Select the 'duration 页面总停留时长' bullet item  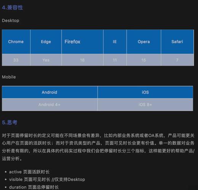[x=34, y=187]
